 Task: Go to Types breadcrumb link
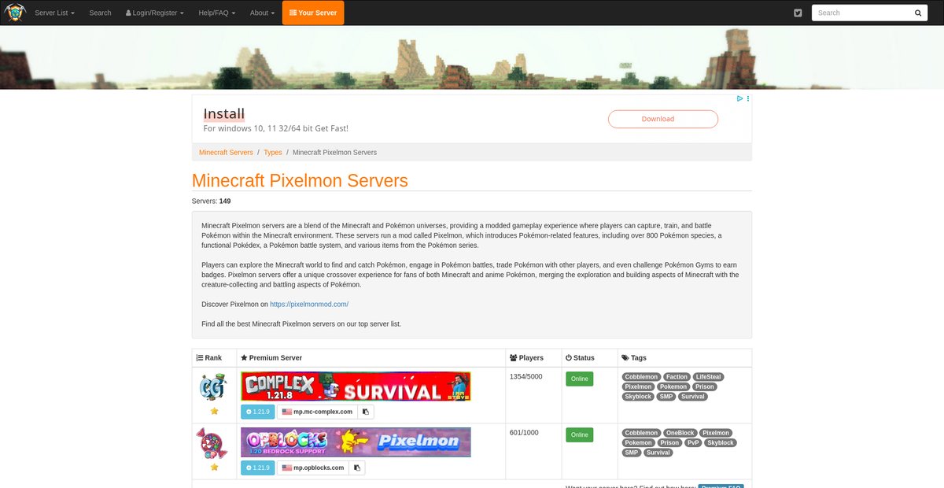272,152
